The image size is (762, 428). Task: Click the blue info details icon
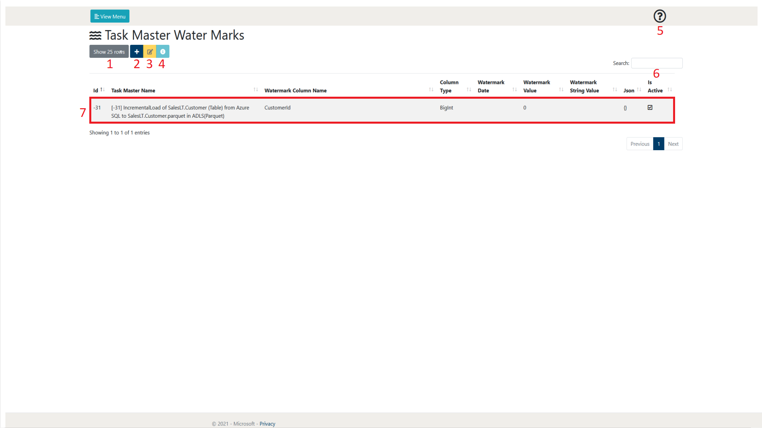[163, 52]
